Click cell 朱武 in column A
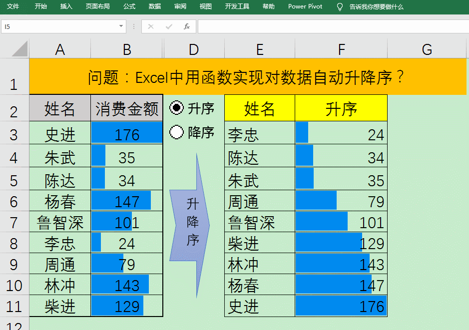Screen dimensions: 469x330 pyautogui.click(x=60, y=156)
